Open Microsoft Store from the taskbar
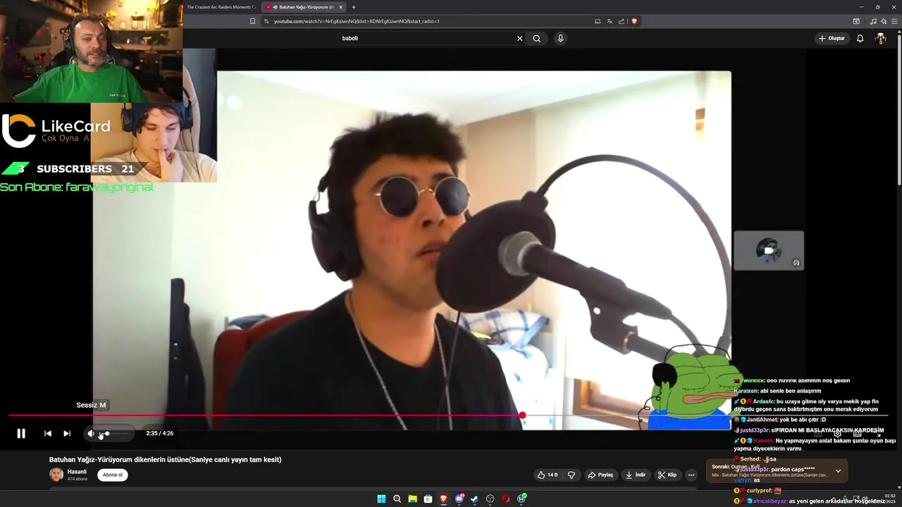The image size is (902, 507). click(x=428, y=499)
